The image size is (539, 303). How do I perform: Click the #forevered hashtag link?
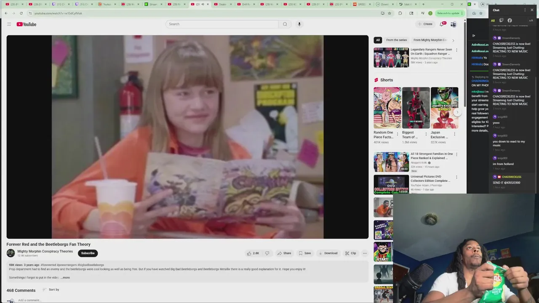[48, 265]
